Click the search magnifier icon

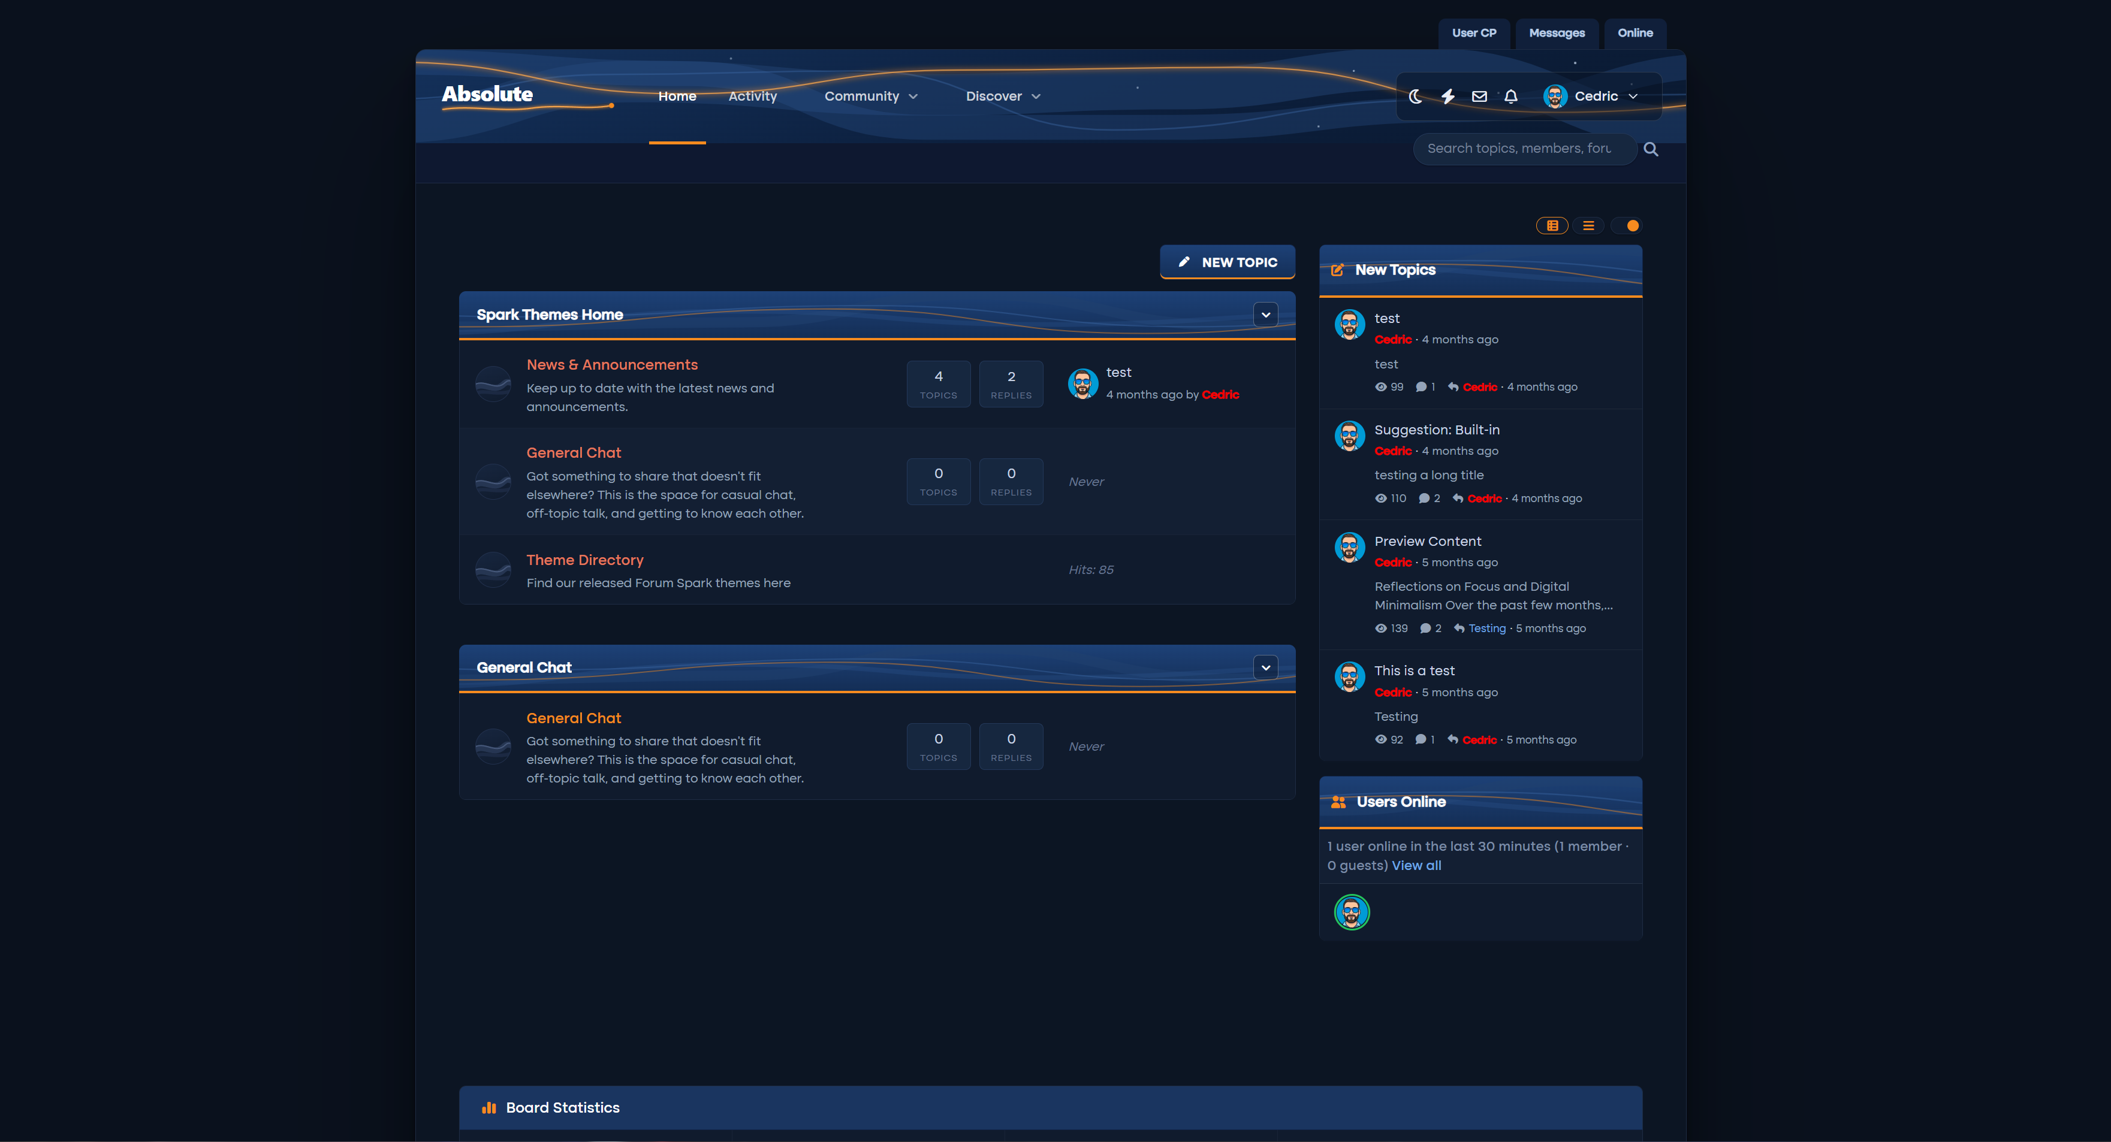click(x=1651, y=149)
